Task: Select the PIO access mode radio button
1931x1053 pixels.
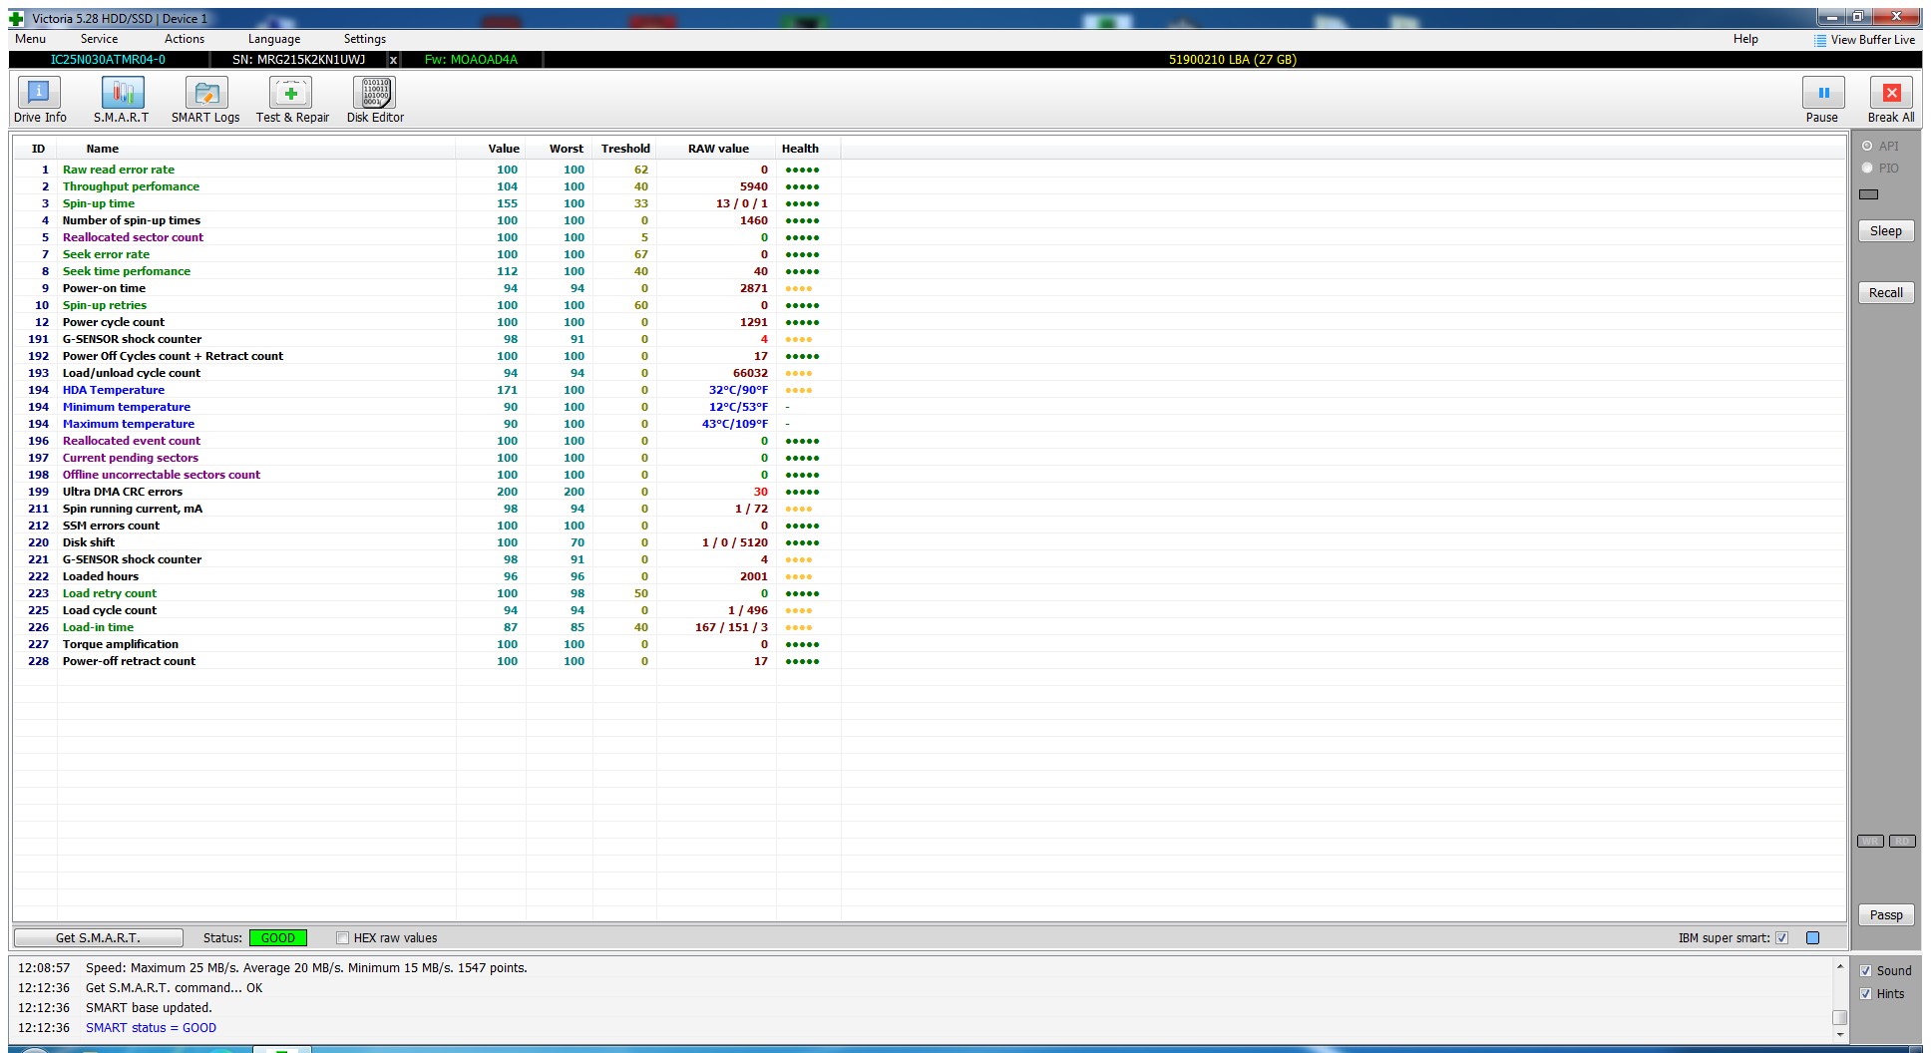Action: 1867,169
